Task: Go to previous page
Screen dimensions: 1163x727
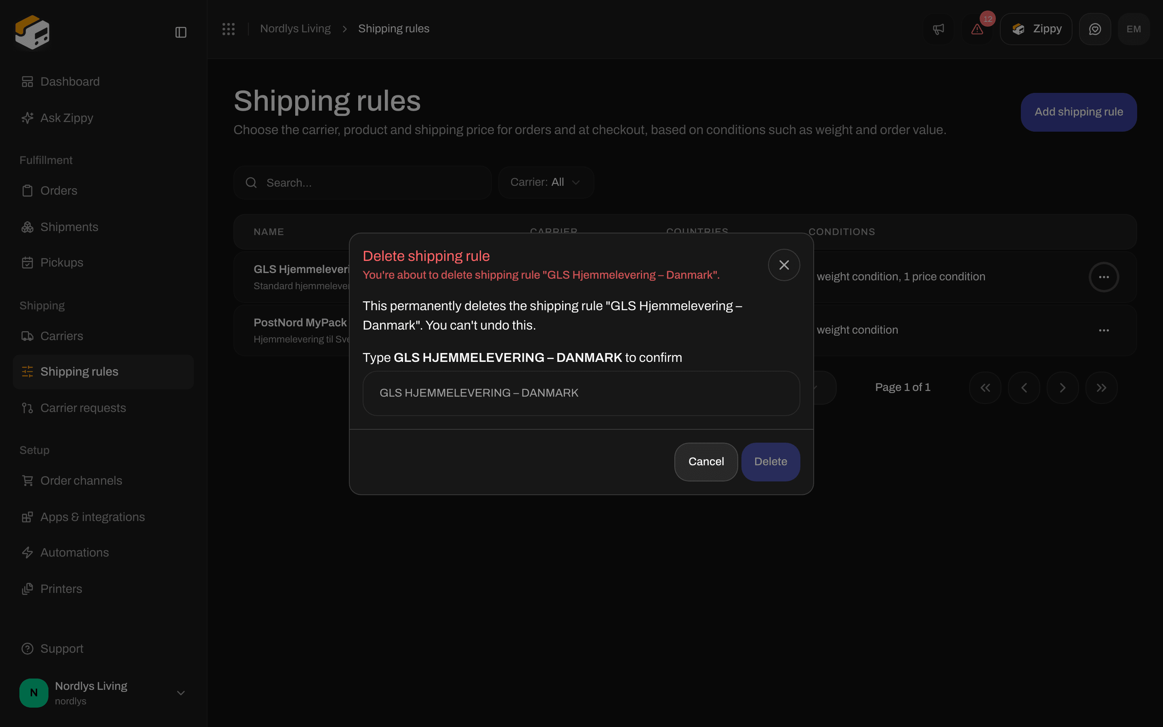Action: 1024,388
